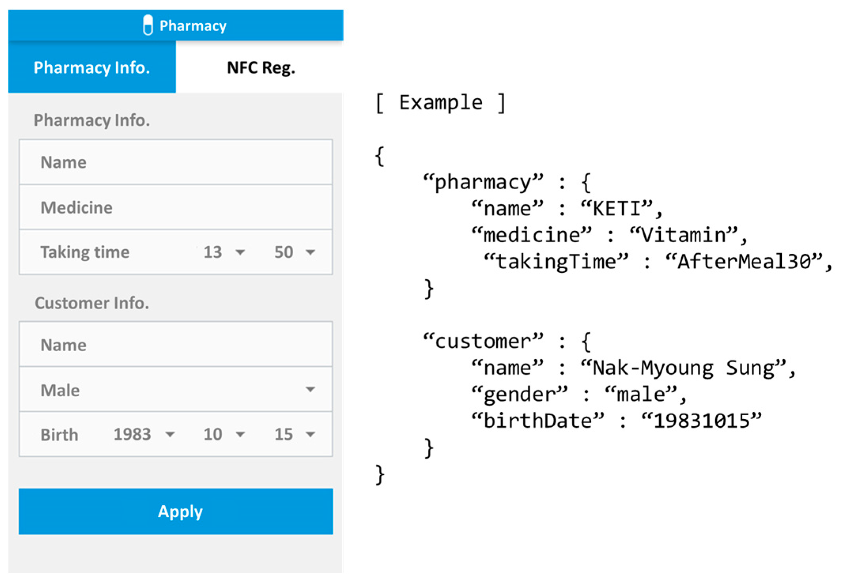The width and height of the screenshot is (841, 582).
Task: Click the arrow next to minute value 50
Action: coord(311,252)
